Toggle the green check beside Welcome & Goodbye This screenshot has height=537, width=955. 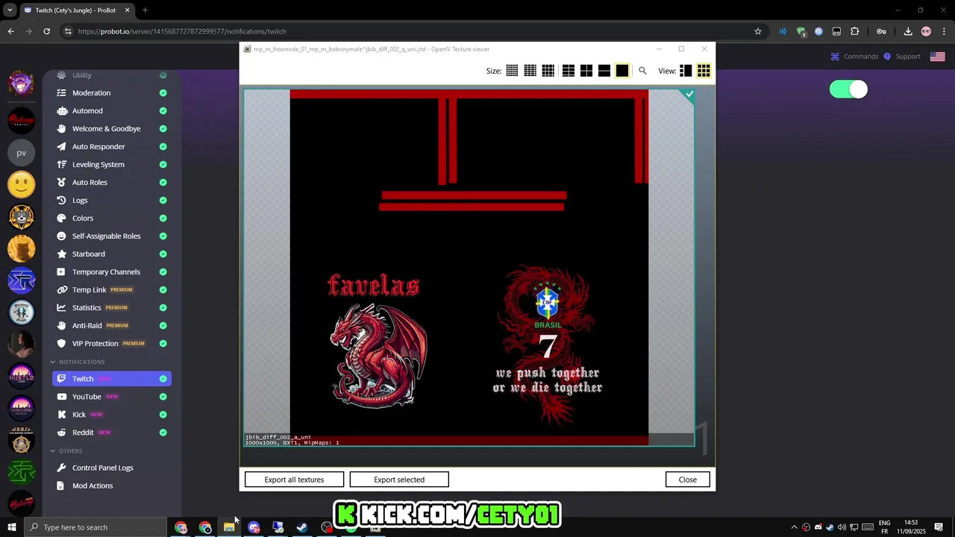(163, 129)
